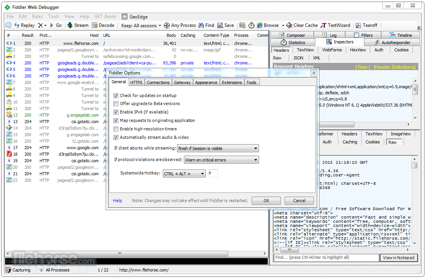Open the Extensions options tab
Viewport: 426px width, 278px height.
pyautogui.click(x=232, y=82)
